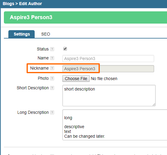Click the help icon next to Status
This screenshot has width=167, height=155.
point(52,49)
